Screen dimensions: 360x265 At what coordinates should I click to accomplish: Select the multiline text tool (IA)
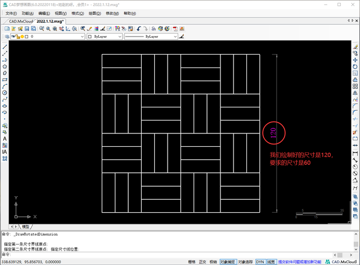4,152
